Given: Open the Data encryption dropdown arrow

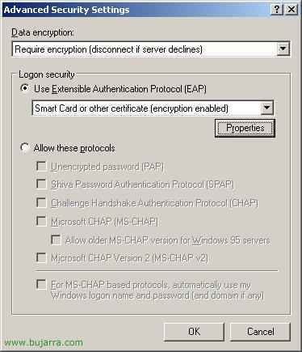Looking at the screenshot, I should click(283, 49).
